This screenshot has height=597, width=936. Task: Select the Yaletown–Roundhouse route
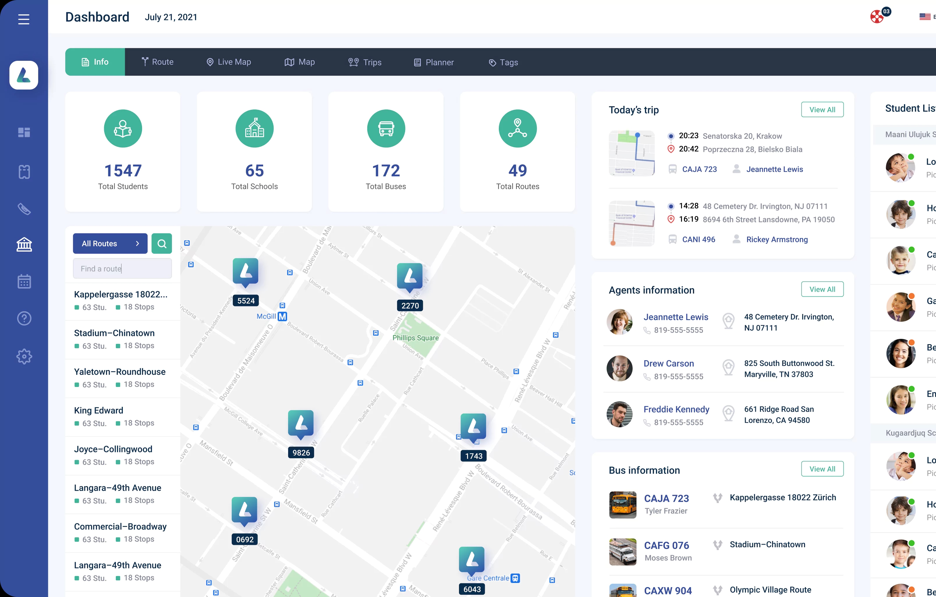pyautogui.click(x=123, y=378)
